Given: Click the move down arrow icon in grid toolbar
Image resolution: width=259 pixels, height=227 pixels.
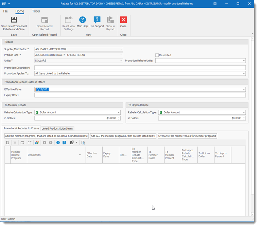Looking at the screenshot, I should coord(51,143).
